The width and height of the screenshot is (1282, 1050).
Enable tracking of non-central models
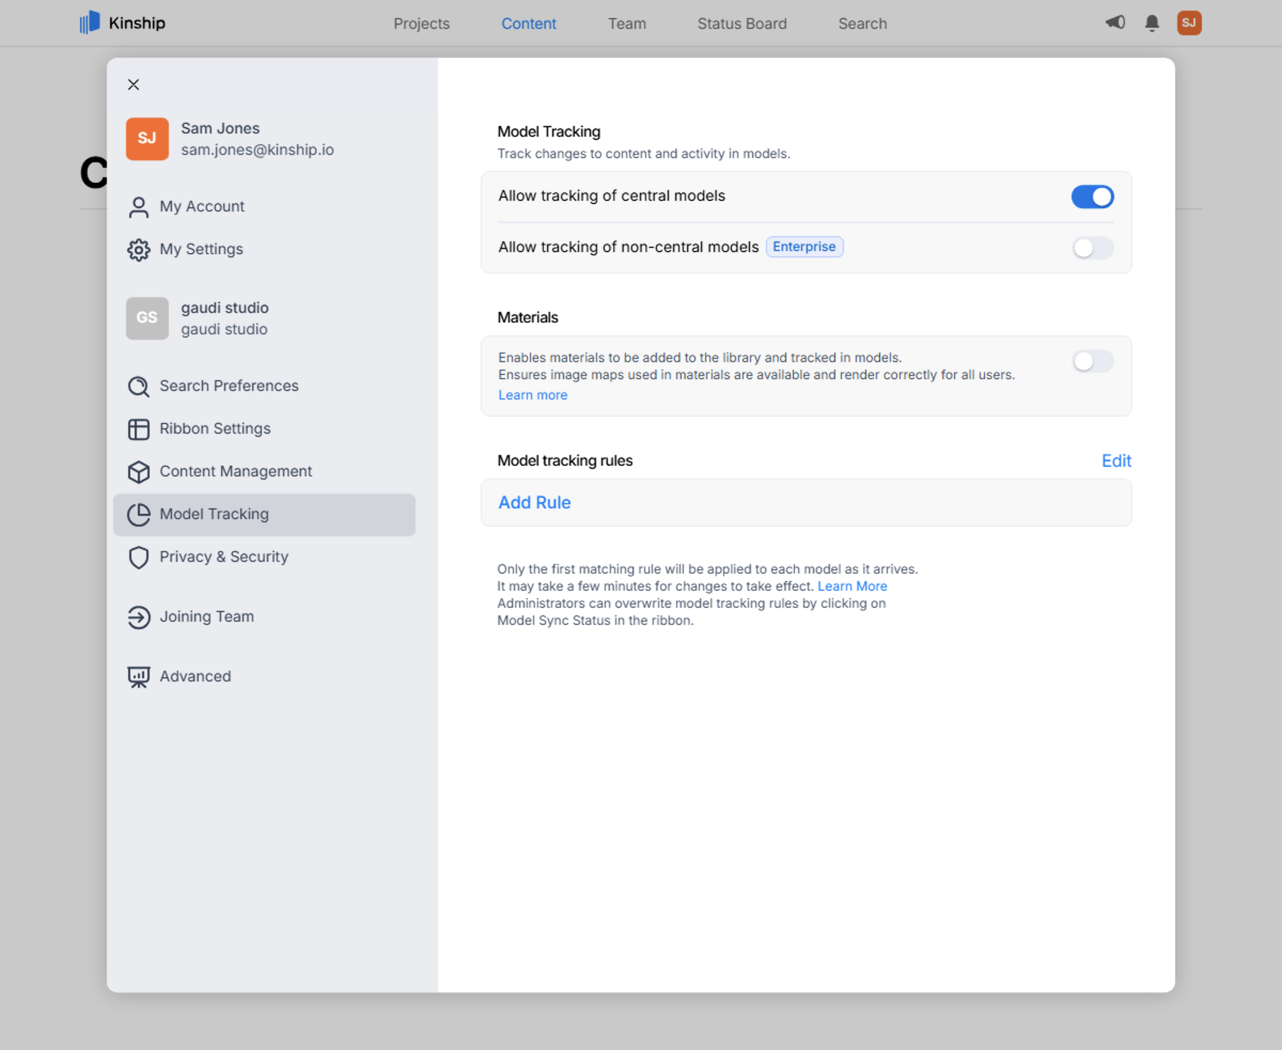1092,248
